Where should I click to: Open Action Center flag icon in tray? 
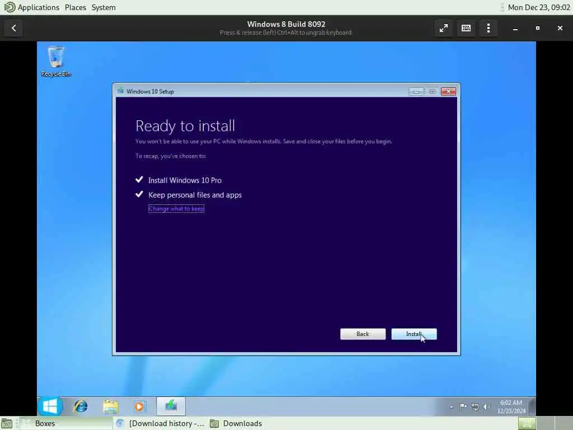(463, 406)
